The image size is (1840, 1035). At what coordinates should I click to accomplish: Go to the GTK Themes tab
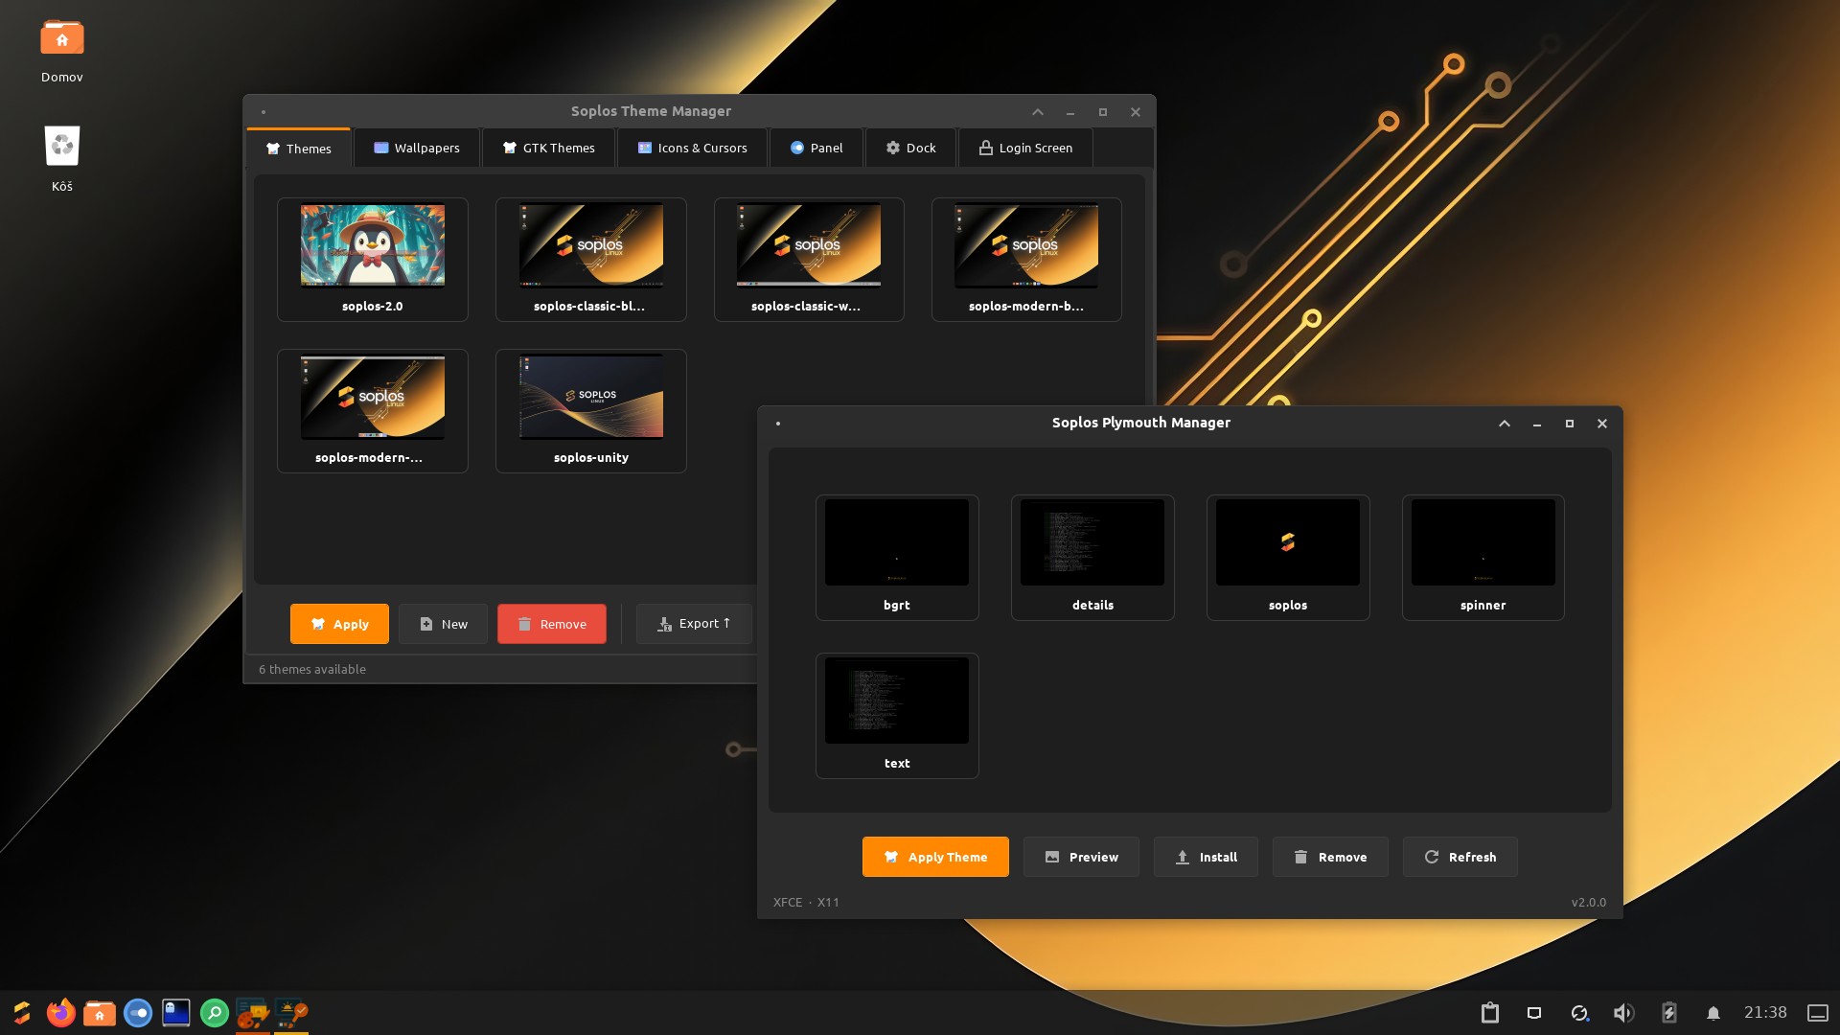[549, 148]
